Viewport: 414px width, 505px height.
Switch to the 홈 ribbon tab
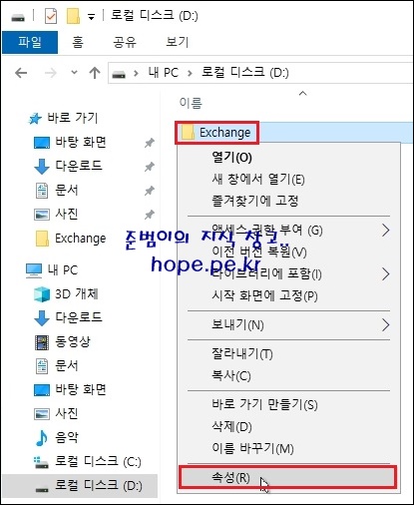click(x=78, y=42)
